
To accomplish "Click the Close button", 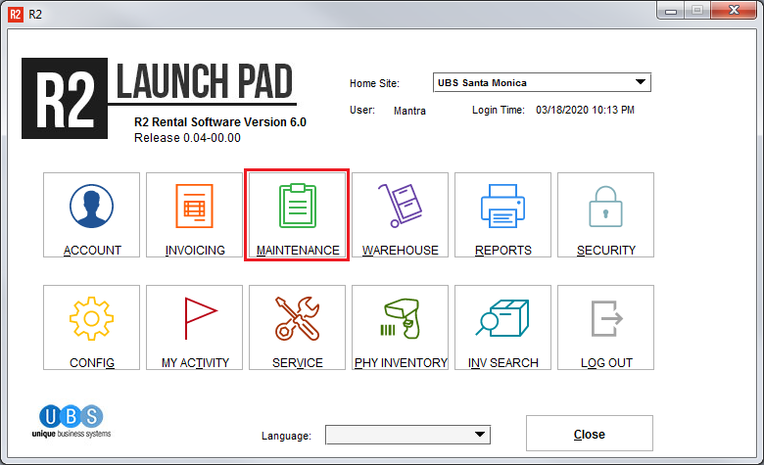I will pyautogui.click(x=590, y=434).
